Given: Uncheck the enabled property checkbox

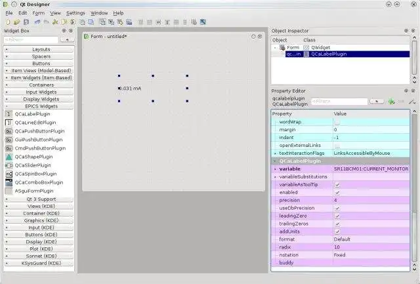Looking at the screenshot, I should tap(337, 193).
